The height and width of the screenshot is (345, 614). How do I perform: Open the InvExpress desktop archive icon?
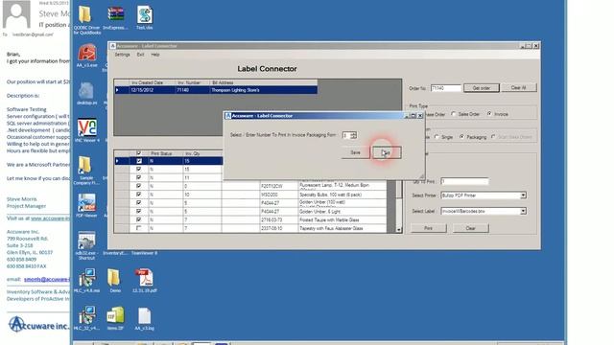coord(115,15)
